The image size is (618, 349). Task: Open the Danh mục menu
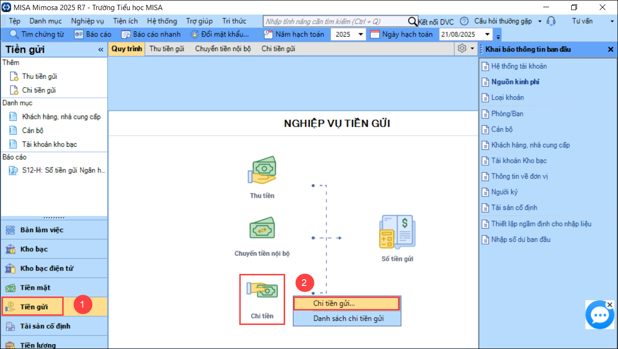pos(45,21)
